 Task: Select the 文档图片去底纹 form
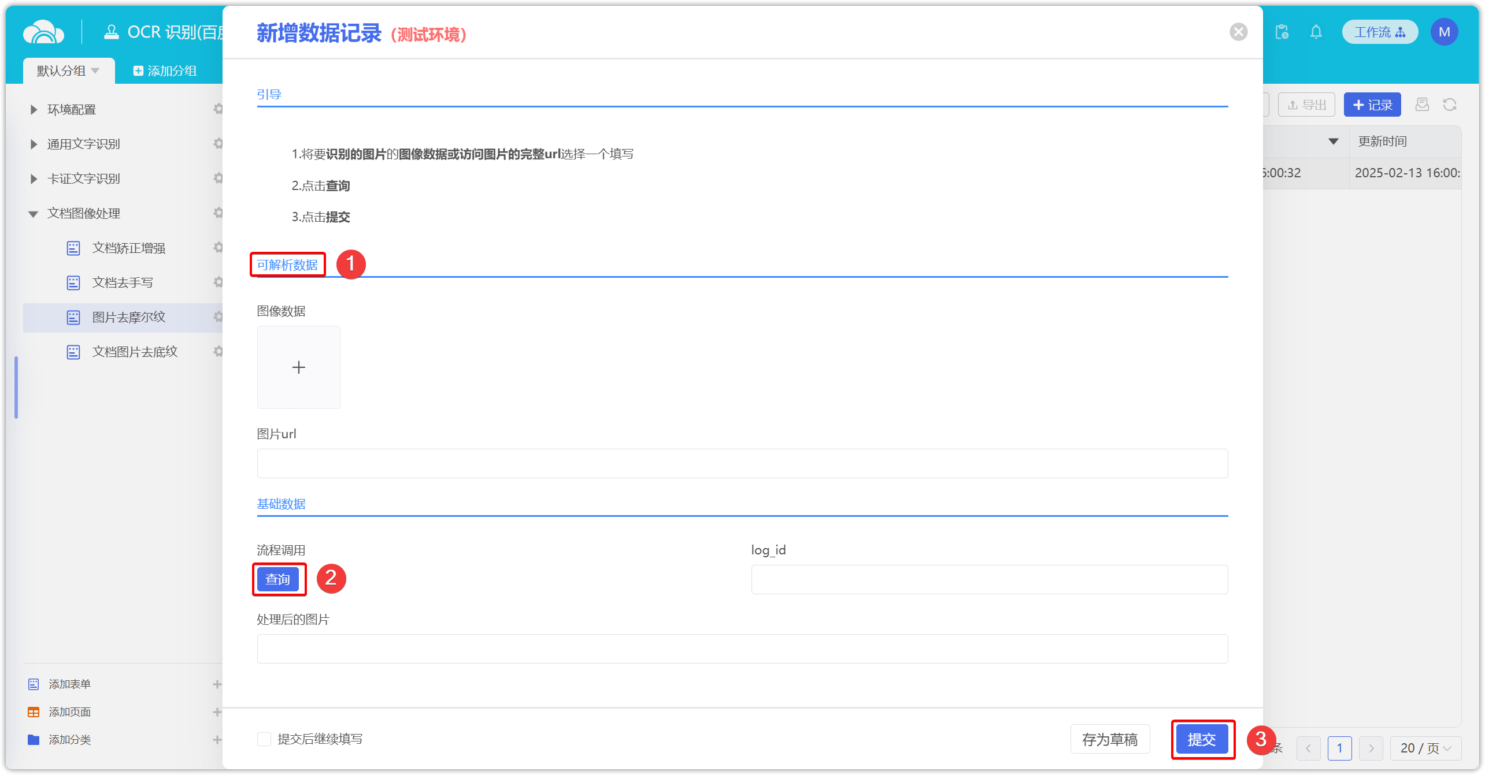(x=135, y=352)
